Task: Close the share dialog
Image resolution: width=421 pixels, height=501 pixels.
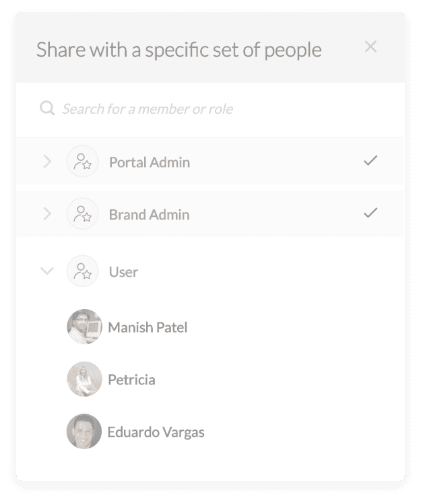Action: coord(370,46)
